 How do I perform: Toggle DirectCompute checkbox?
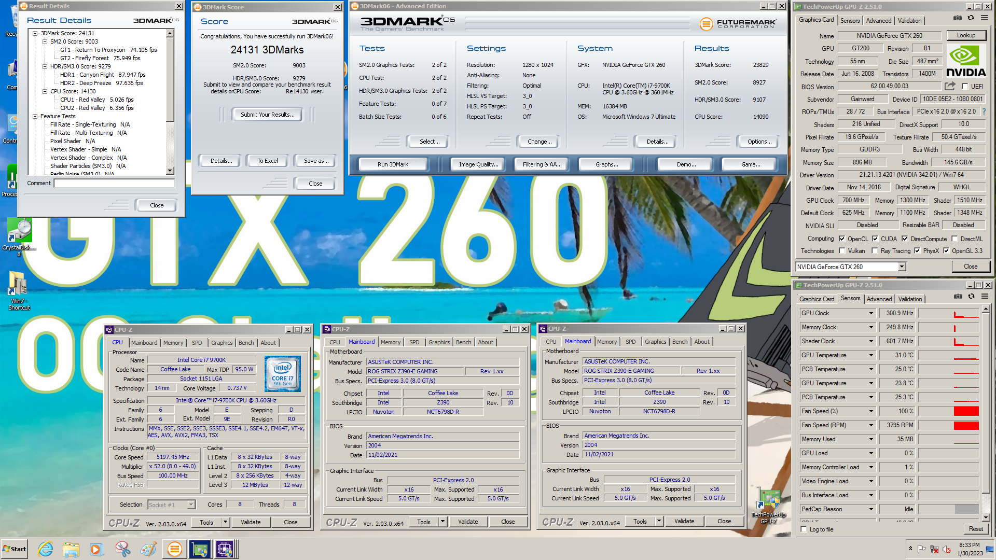pyautogui.click(x=905, y=239)
